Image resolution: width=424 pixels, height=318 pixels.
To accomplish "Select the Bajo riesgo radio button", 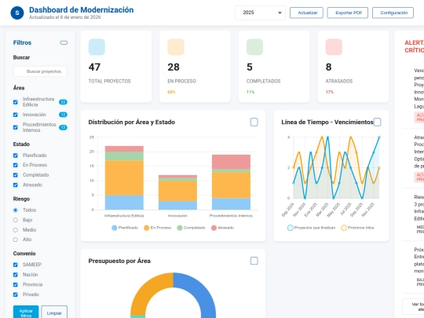I will coord(16,220).
